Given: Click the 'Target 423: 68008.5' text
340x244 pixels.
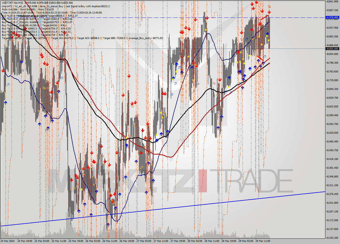Looking at the screenshot, I should click(x=88, y=38).
